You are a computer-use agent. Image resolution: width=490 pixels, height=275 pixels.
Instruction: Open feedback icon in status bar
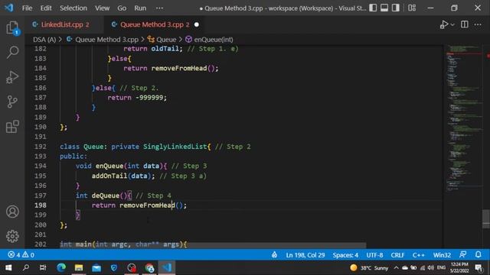coord(462,254)
